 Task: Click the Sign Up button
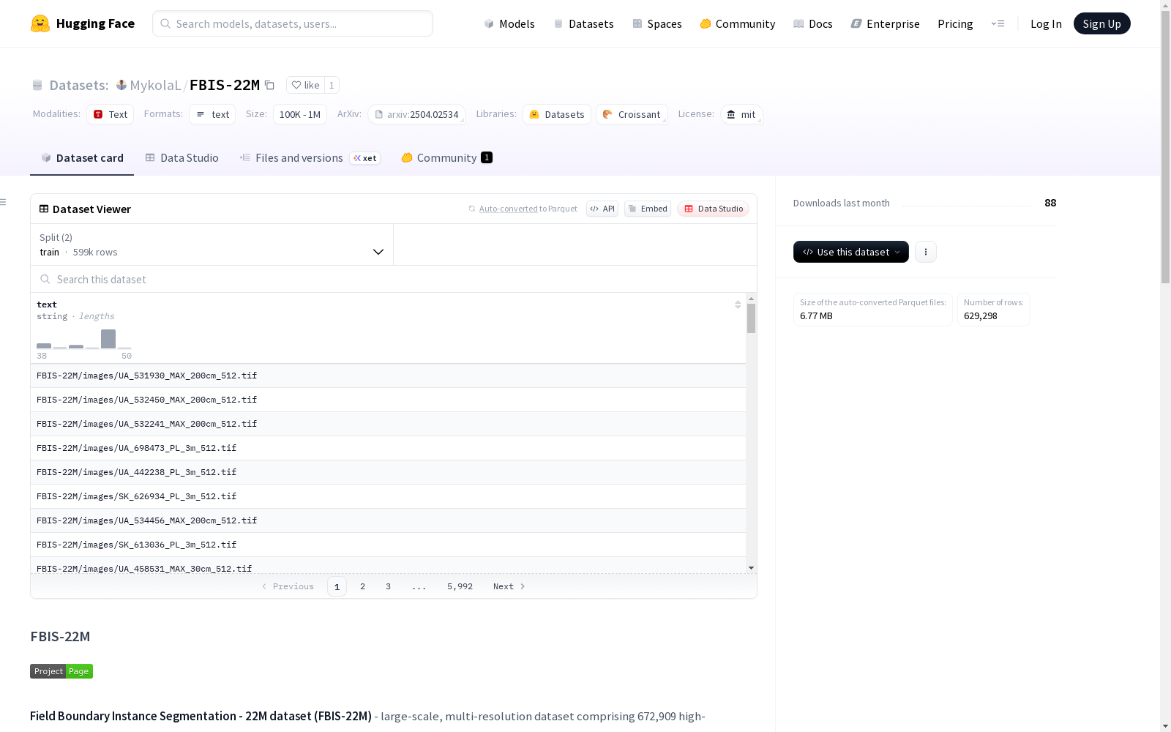click(1101, 23)
